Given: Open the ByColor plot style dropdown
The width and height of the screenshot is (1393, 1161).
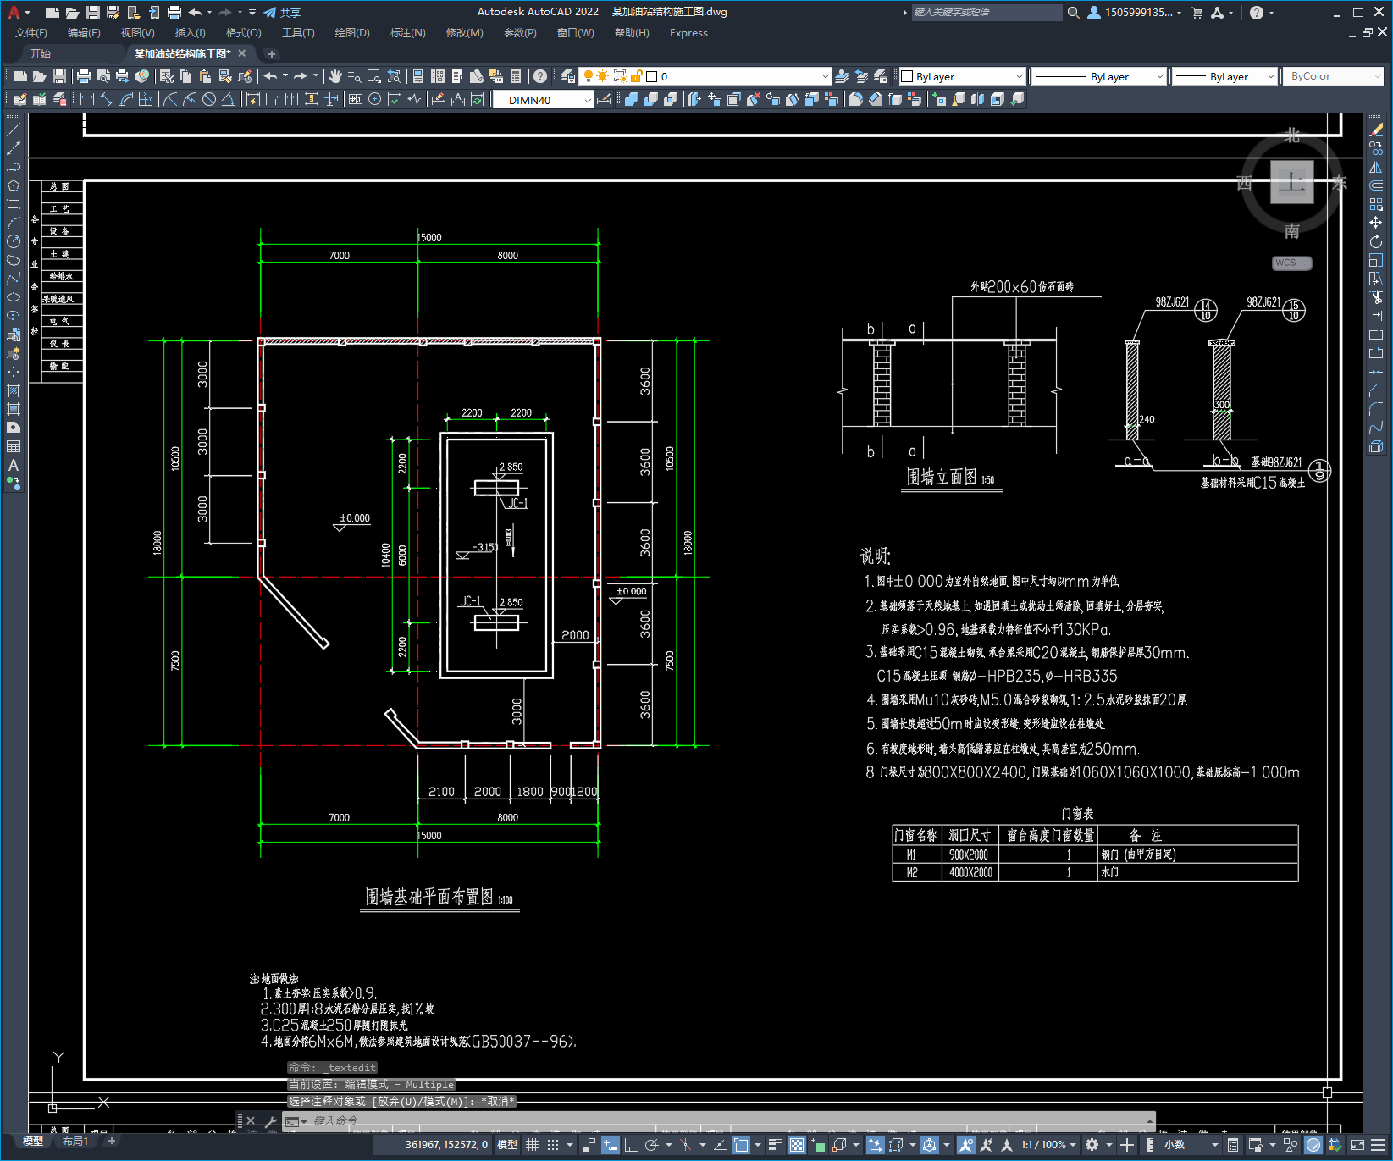Looking at the screenshot, I should [x=1333, y=76].
